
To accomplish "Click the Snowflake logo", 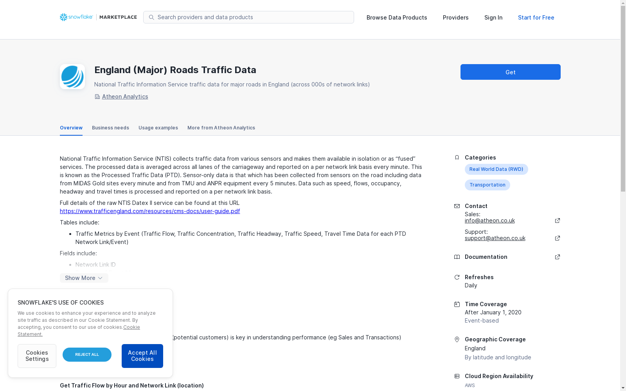I will click(x=76, y=17).
